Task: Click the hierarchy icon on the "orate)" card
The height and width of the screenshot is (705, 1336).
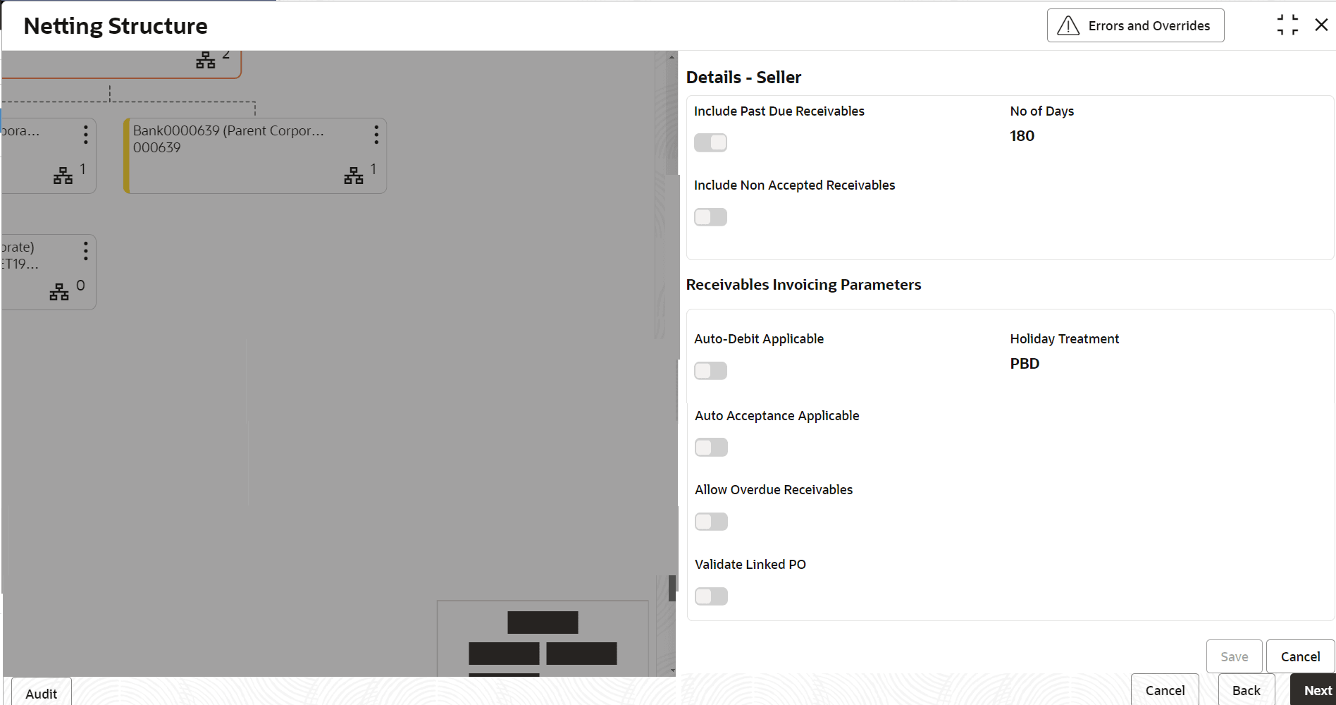Action: (x=59, y=292)
